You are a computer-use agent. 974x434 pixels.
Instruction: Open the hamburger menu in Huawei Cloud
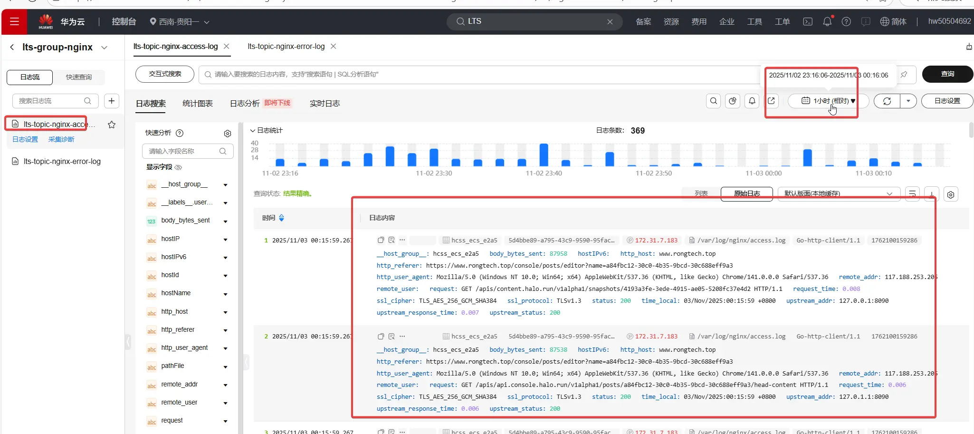14,21
